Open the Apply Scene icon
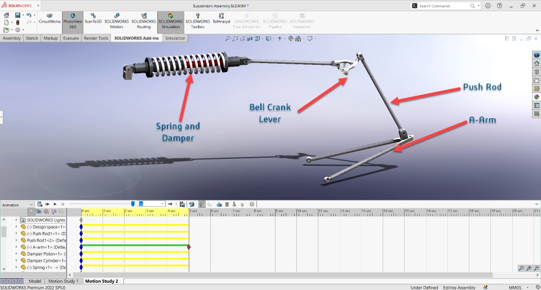This screenshot has height=290, width=541. tap(298, 39)
